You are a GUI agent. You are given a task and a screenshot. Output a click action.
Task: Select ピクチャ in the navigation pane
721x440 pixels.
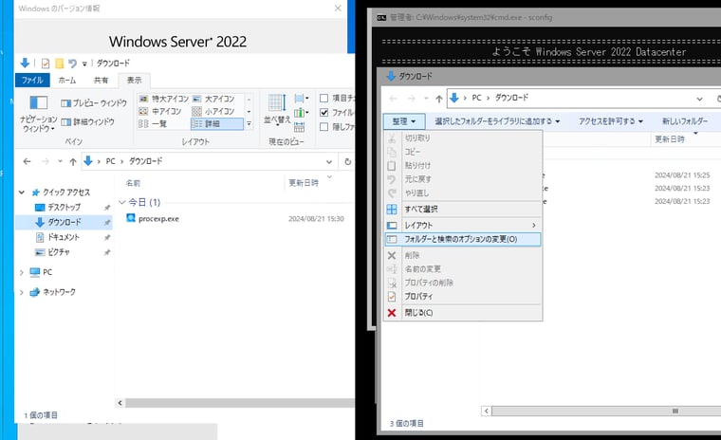(59, 252)
